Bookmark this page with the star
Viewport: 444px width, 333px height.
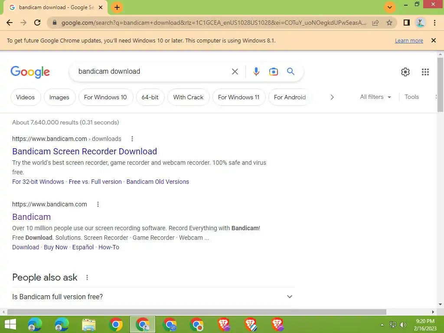click(389, 23)
